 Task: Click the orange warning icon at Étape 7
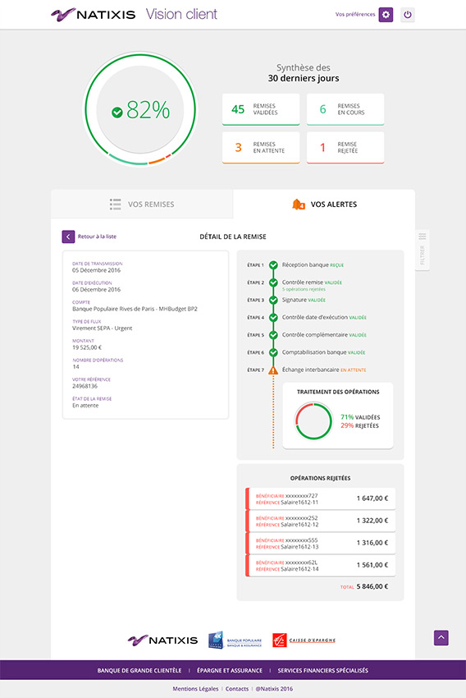pyautogui.click(x=273, y=370)
